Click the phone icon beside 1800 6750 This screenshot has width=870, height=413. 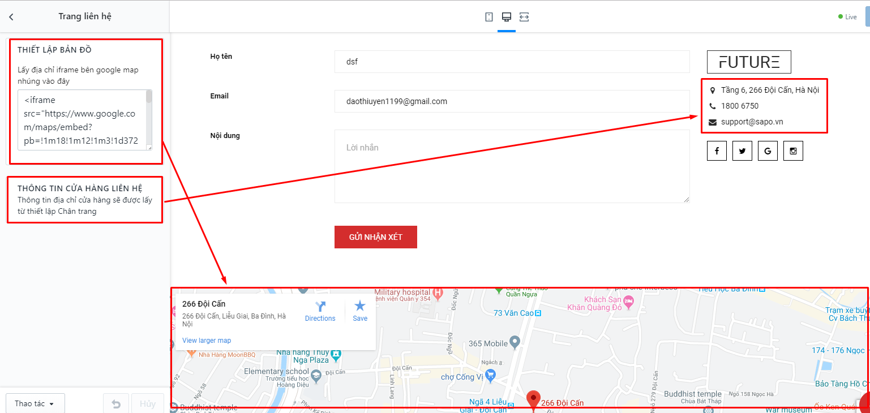[713, 106]
